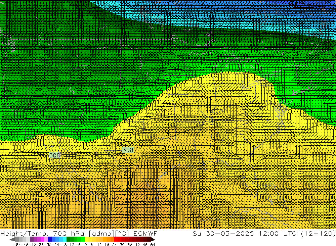Click the '-54' value on the legend scale
Image resolution: width=336 pixels, height=246 pixels.
pos(17,245)
